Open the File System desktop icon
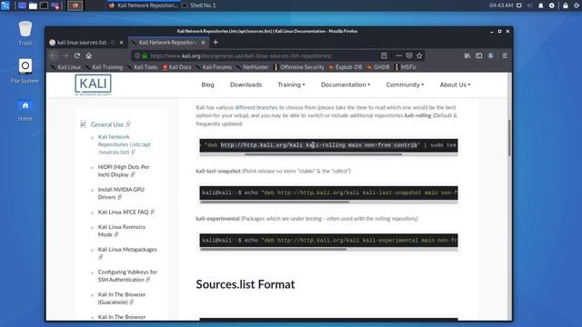 (x=25, y=71)
